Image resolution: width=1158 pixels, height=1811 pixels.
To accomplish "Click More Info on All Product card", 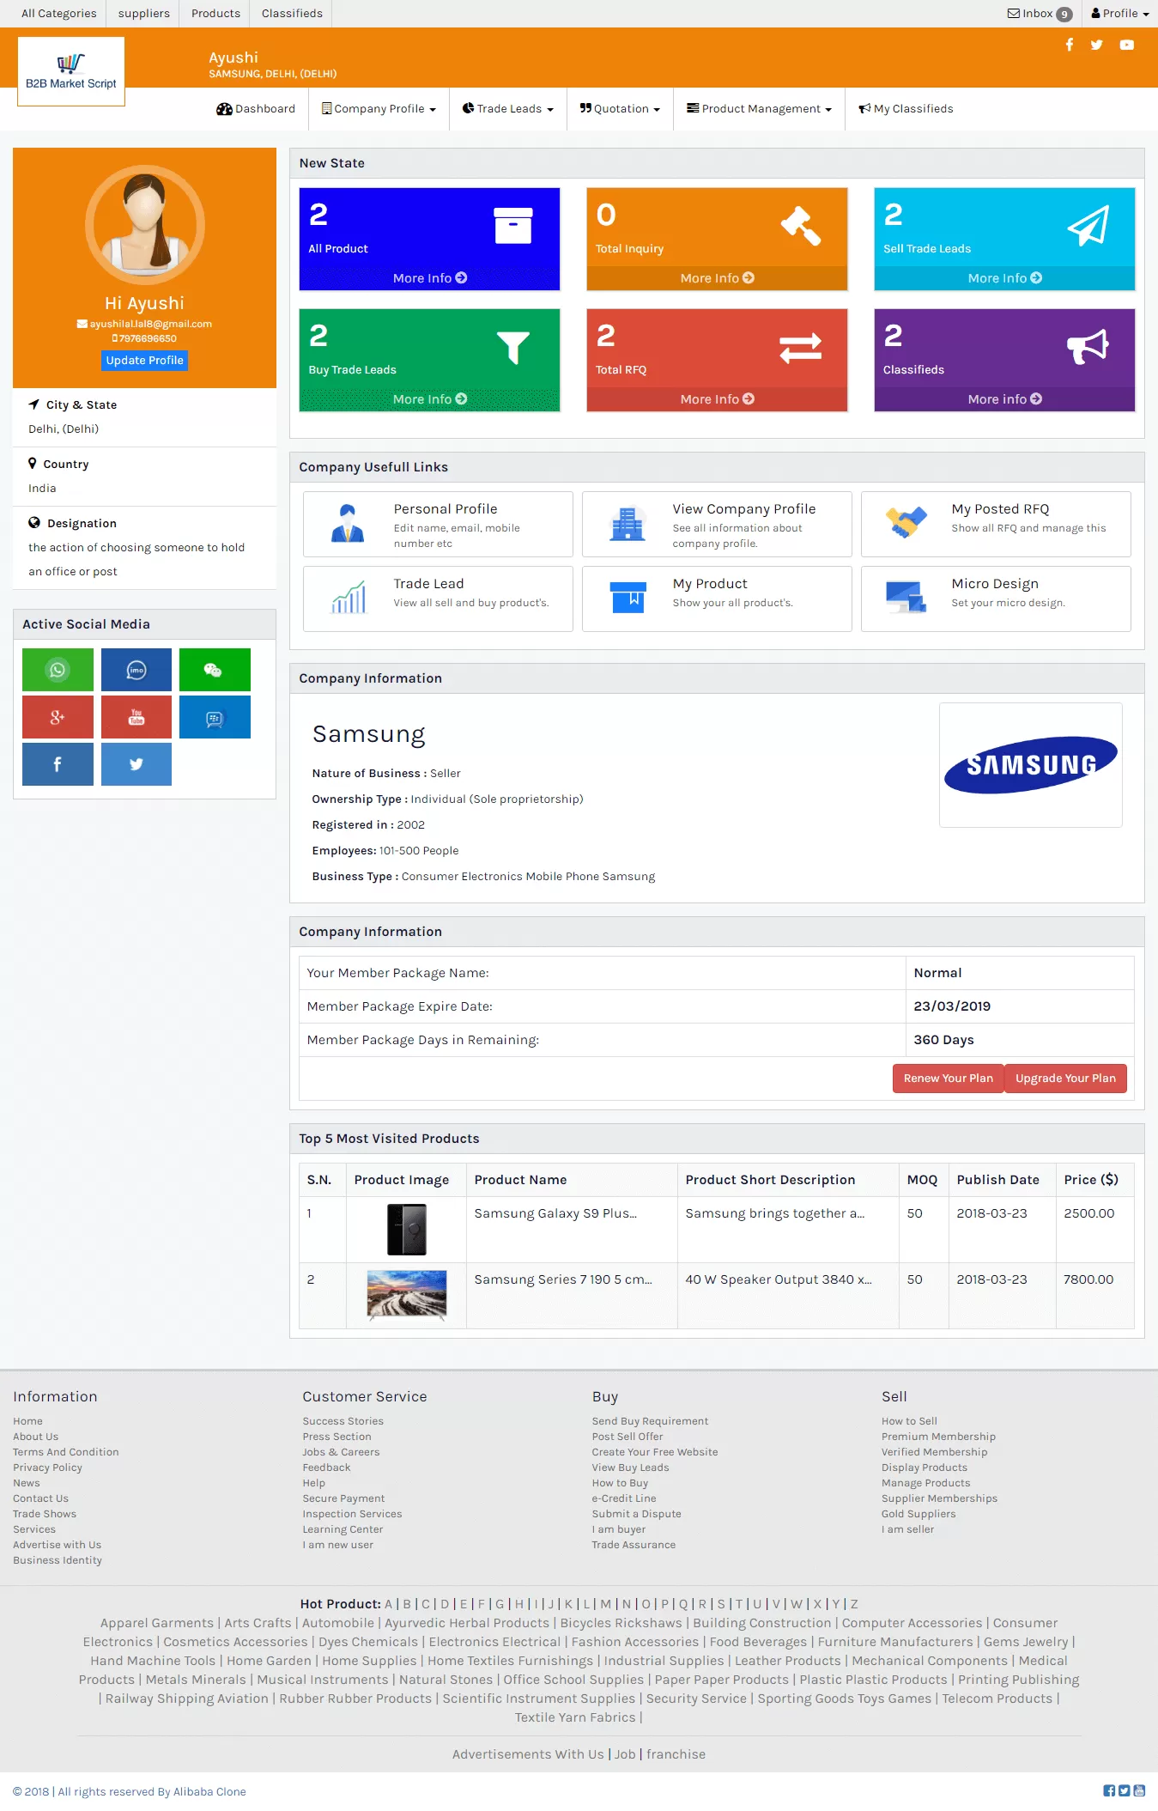I will point(429,278).
